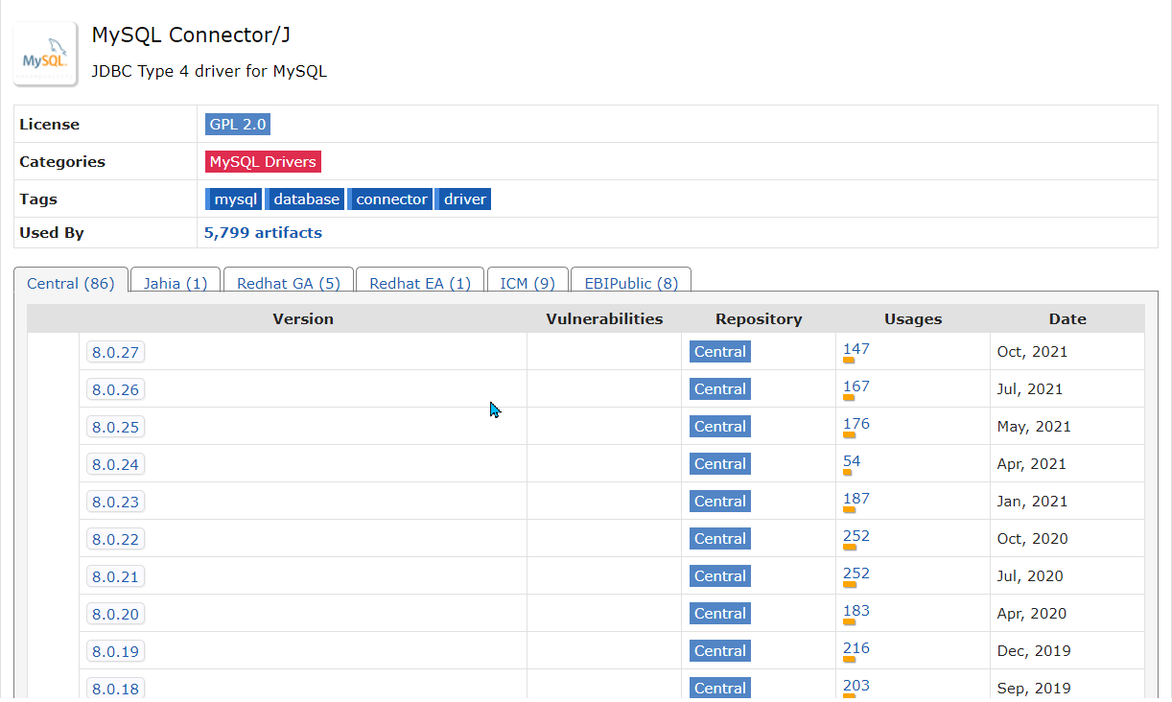
Task: Click the Usages column header
Action: [913, 319]
